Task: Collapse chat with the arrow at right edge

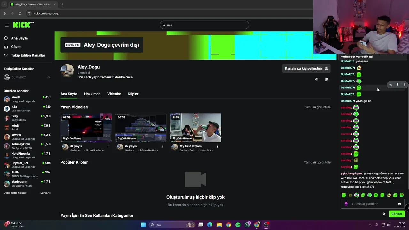Action: click(x=407, y=208)
